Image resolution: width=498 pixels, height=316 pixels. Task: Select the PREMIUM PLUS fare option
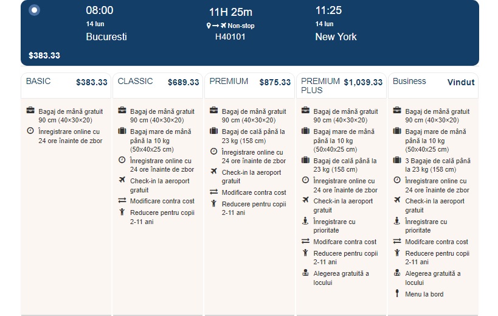coord(341,85)
